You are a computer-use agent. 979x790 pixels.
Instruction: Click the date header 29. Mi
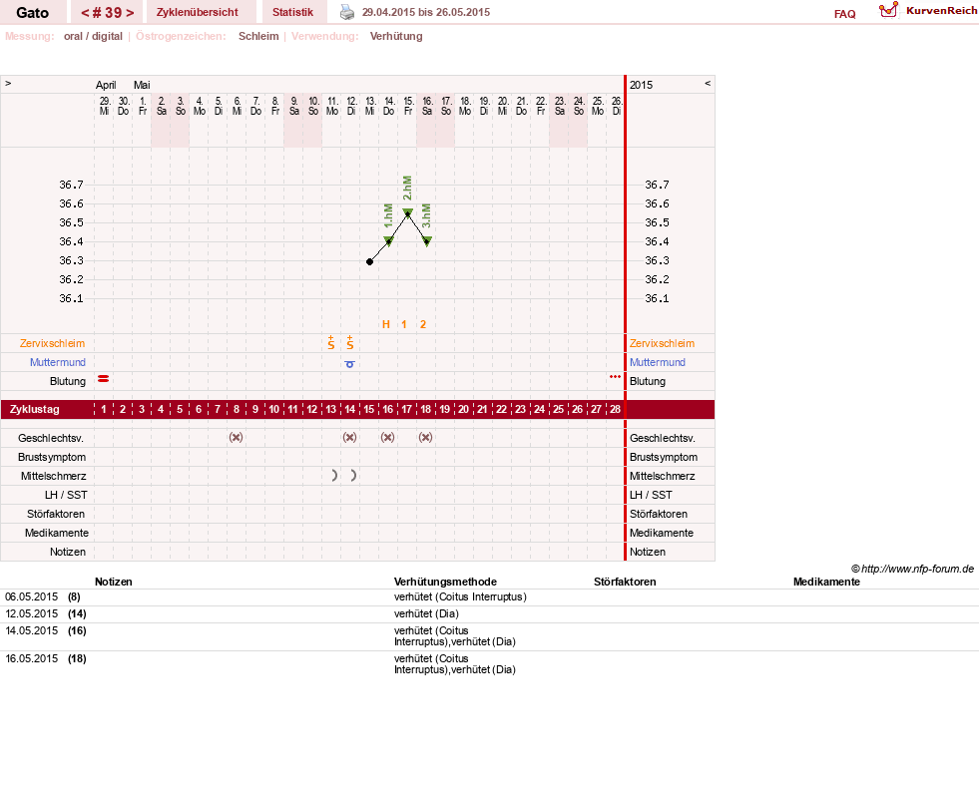coord(104,106)
